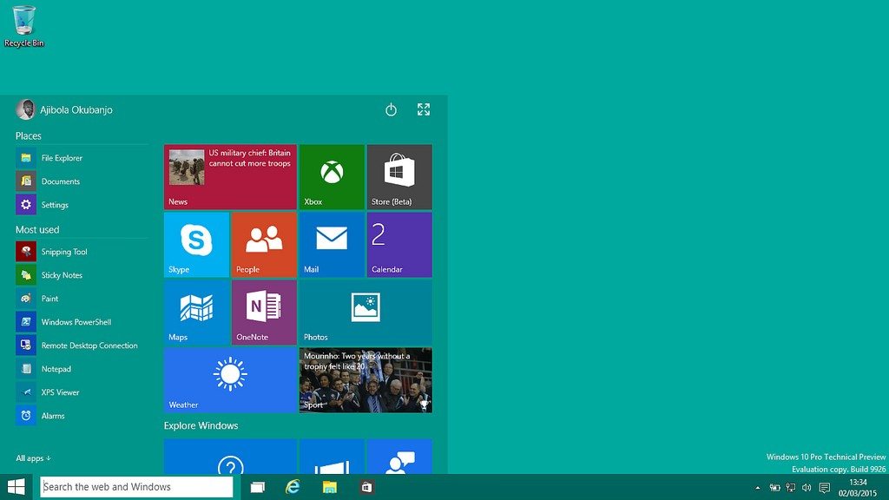The image size is (889, 500).
Task: Launch Snipping Tool from Most used
Action: [82, 252]
